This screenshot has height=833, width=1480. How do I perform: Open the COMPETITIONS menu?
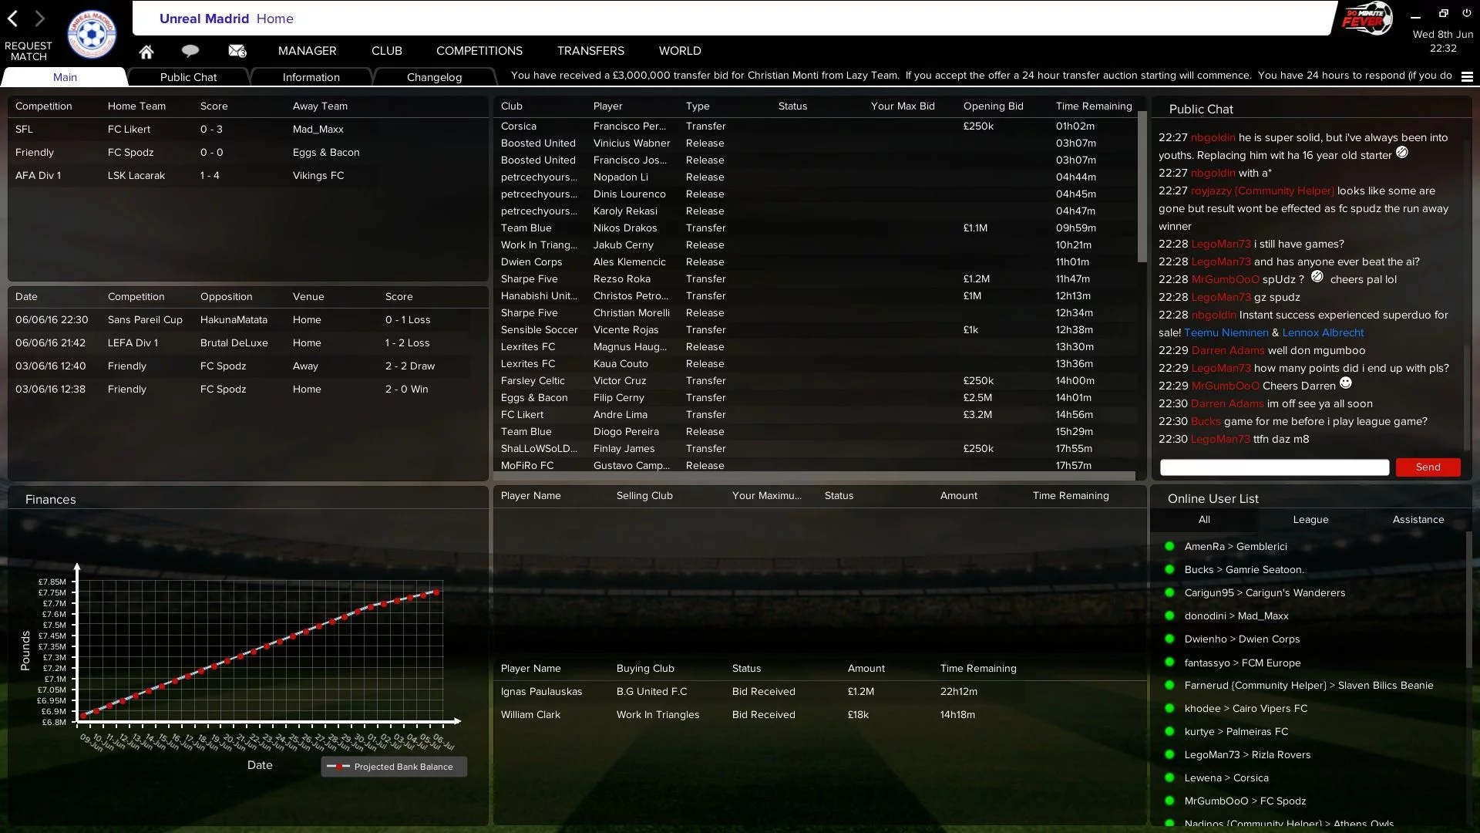(x=479, y=51)
